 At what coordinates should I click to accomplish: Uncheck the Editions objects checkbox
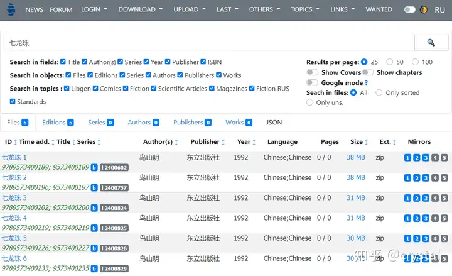[90, 75]
